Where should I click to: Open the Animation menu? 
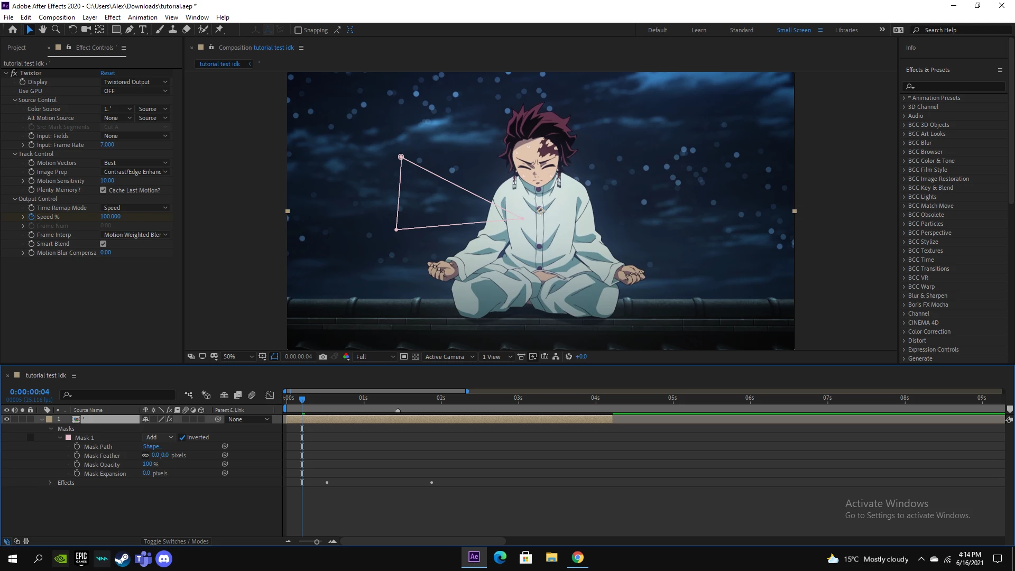(142, 17)
